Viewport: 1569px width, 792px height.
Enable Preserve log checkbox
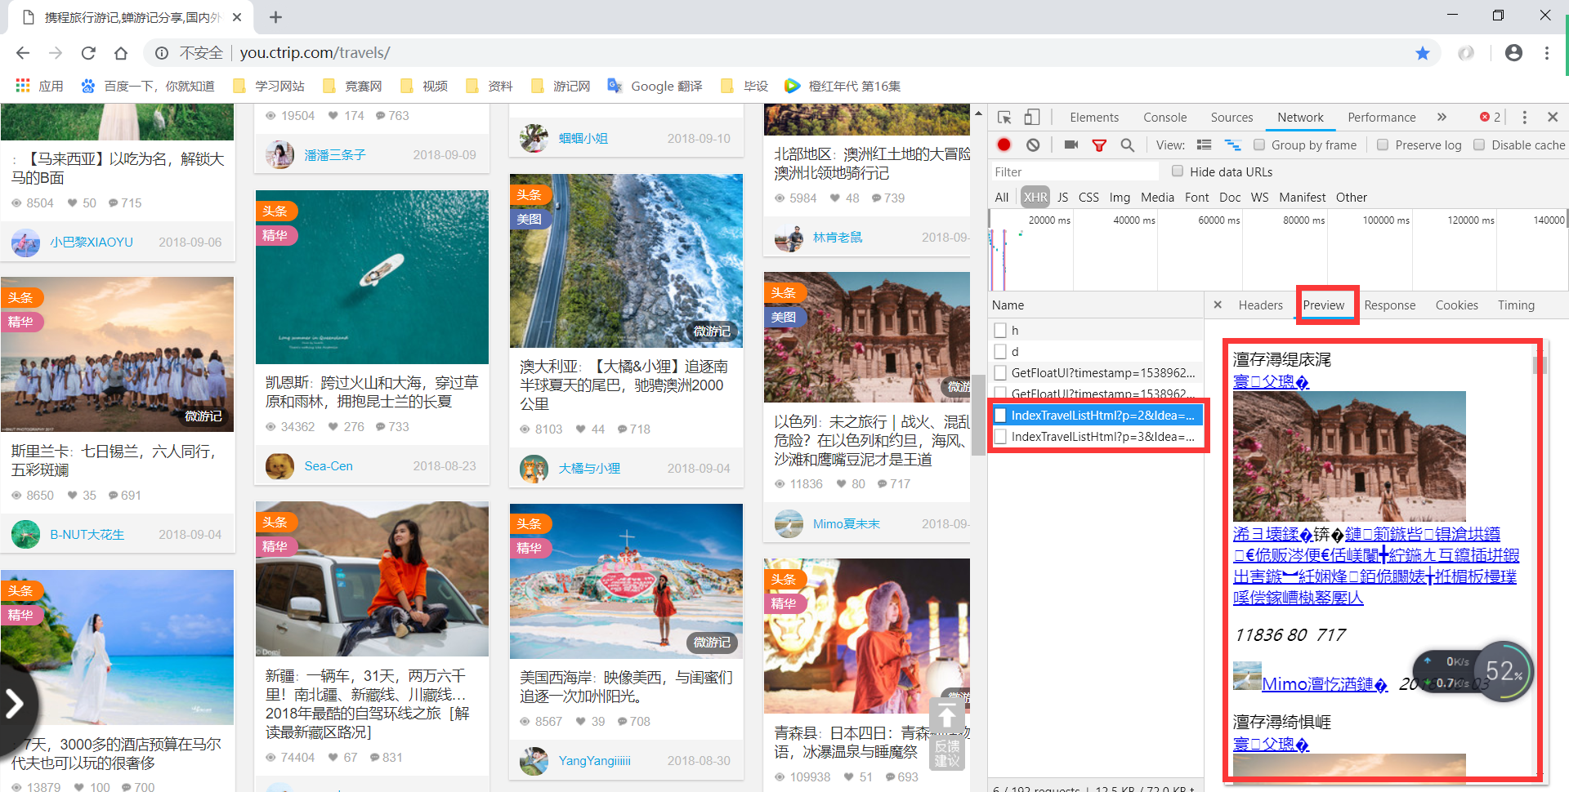pyautogui.click(x=1383, y=145)
